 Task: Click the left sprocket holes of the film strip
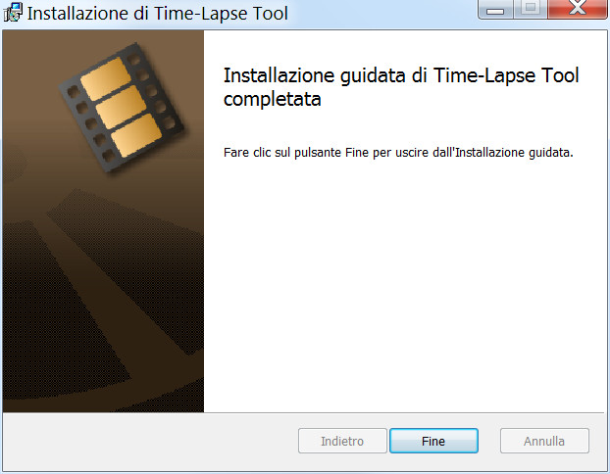[90, 124]
